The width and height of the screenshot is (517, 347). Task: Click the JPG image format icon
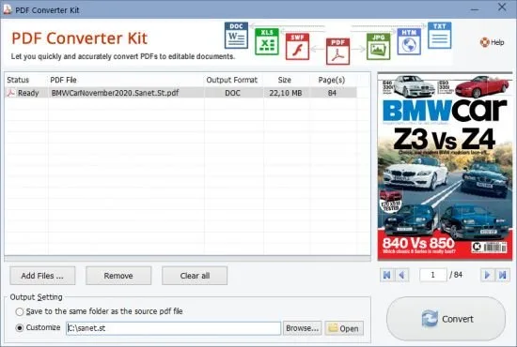[378, 46]
